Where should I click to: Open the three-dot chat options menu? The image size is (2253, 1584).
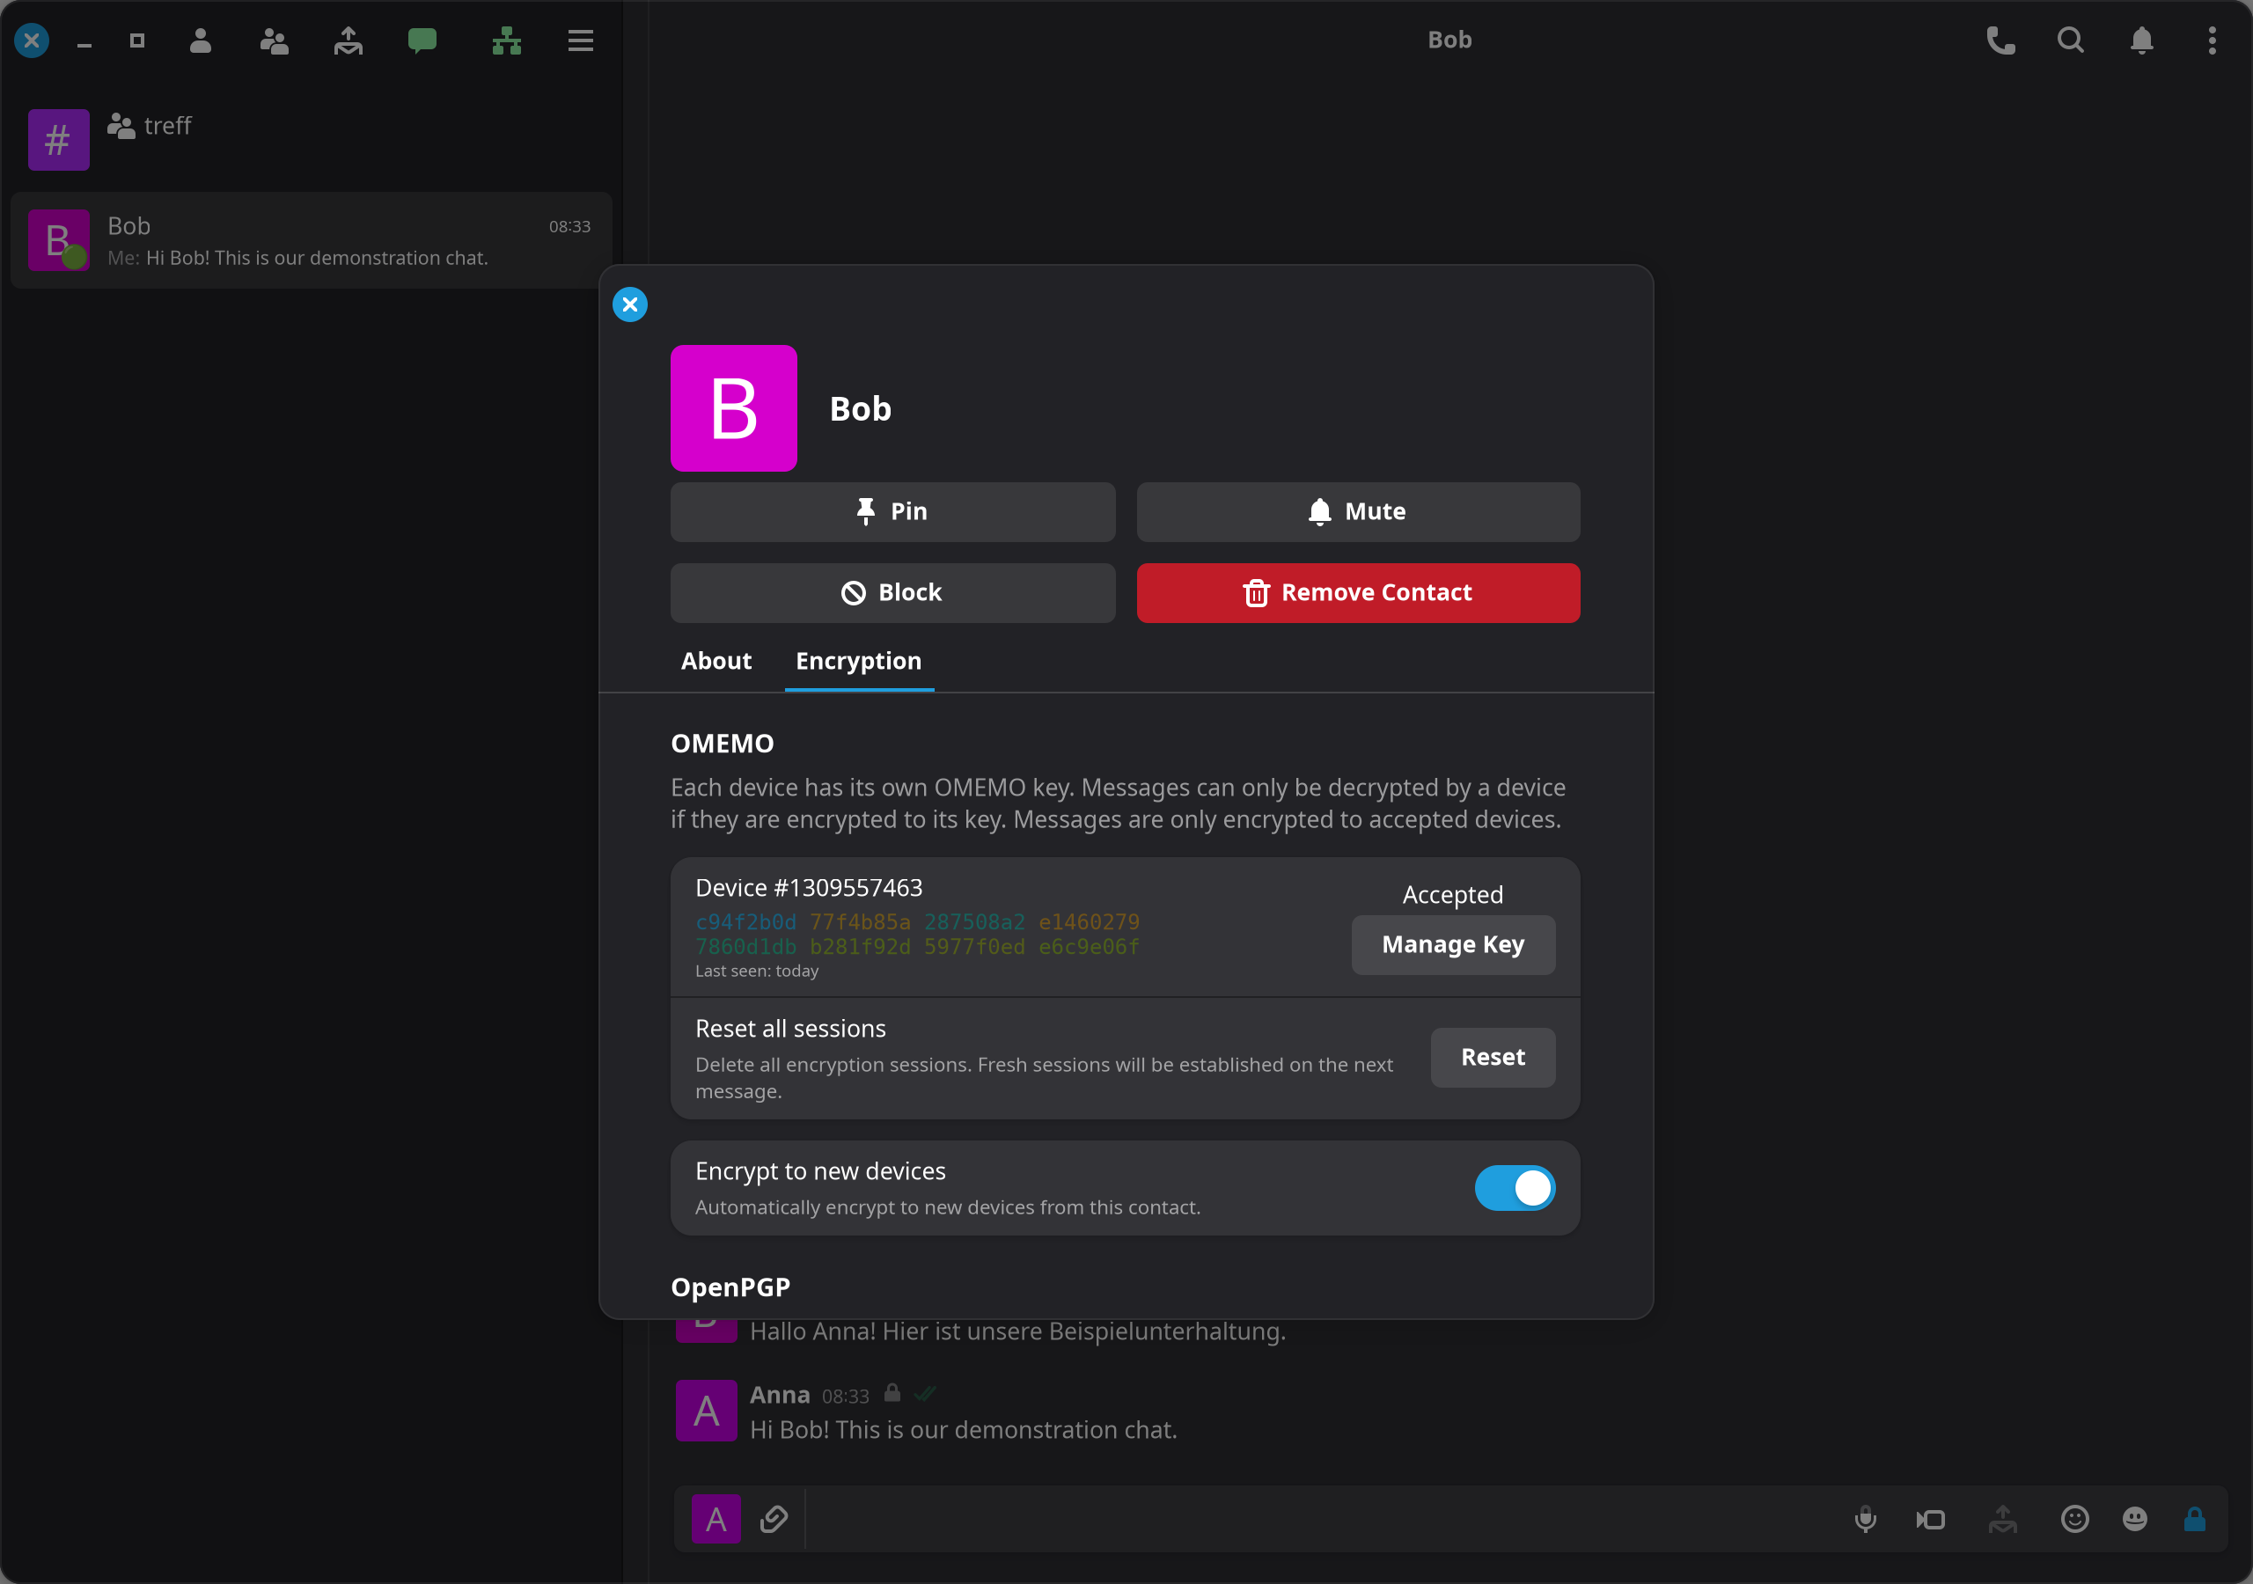pos(2212,40)
